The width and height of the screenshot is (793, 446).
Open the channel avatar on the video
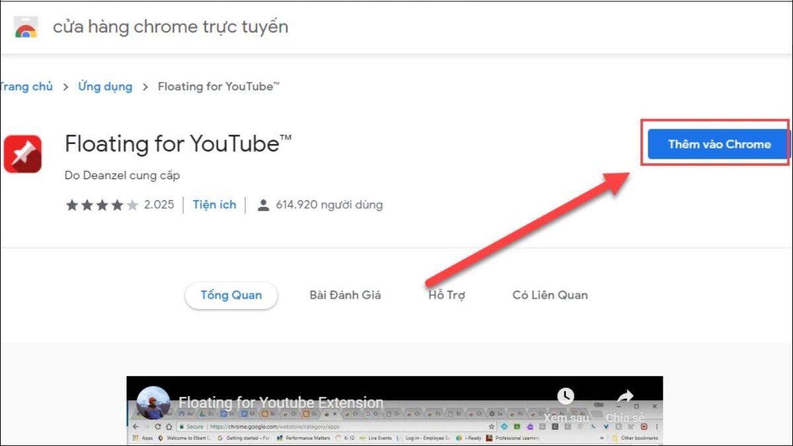pos(153,402)
